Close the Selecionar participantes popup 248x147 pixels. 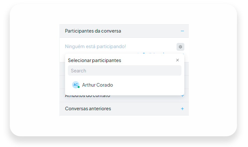[178, 60]
